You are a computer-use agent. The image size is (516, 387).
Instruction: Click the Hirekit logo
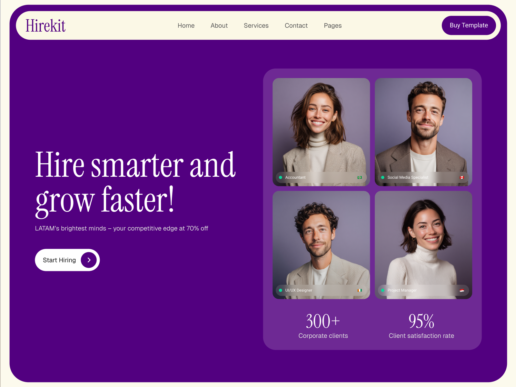tap(45, 25)
